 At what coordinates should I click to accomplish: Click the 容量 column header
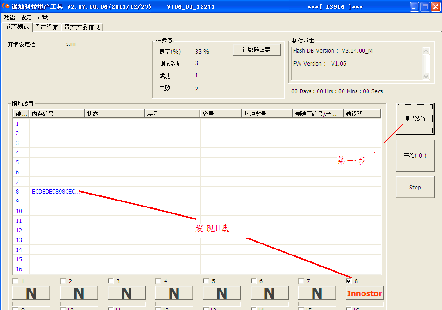point(221,114)
